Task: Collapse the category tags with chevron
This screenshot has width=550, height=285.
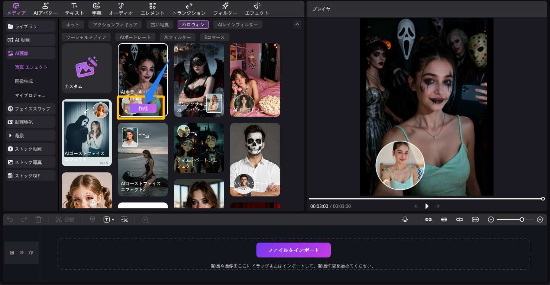Action: click(x=297, y=25)
